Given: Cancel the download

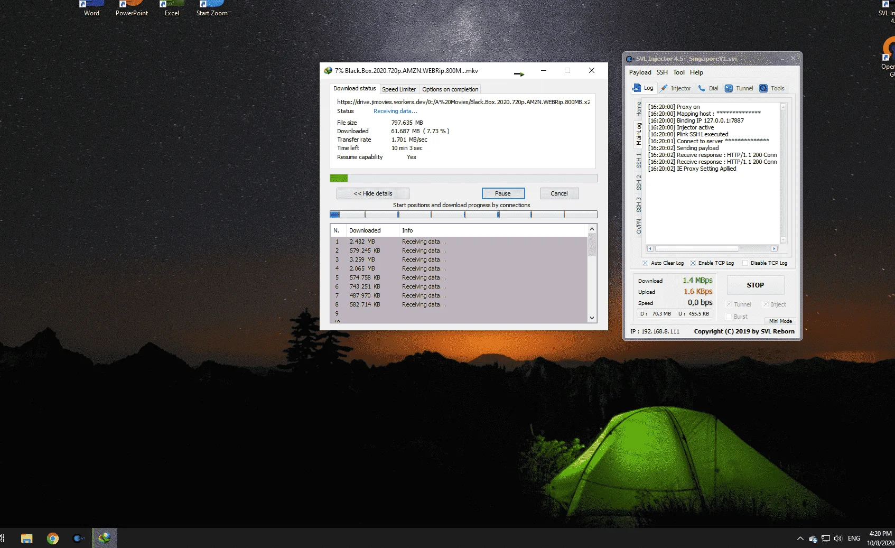Looking at the screenshot, I should click(x=559, y=193).
